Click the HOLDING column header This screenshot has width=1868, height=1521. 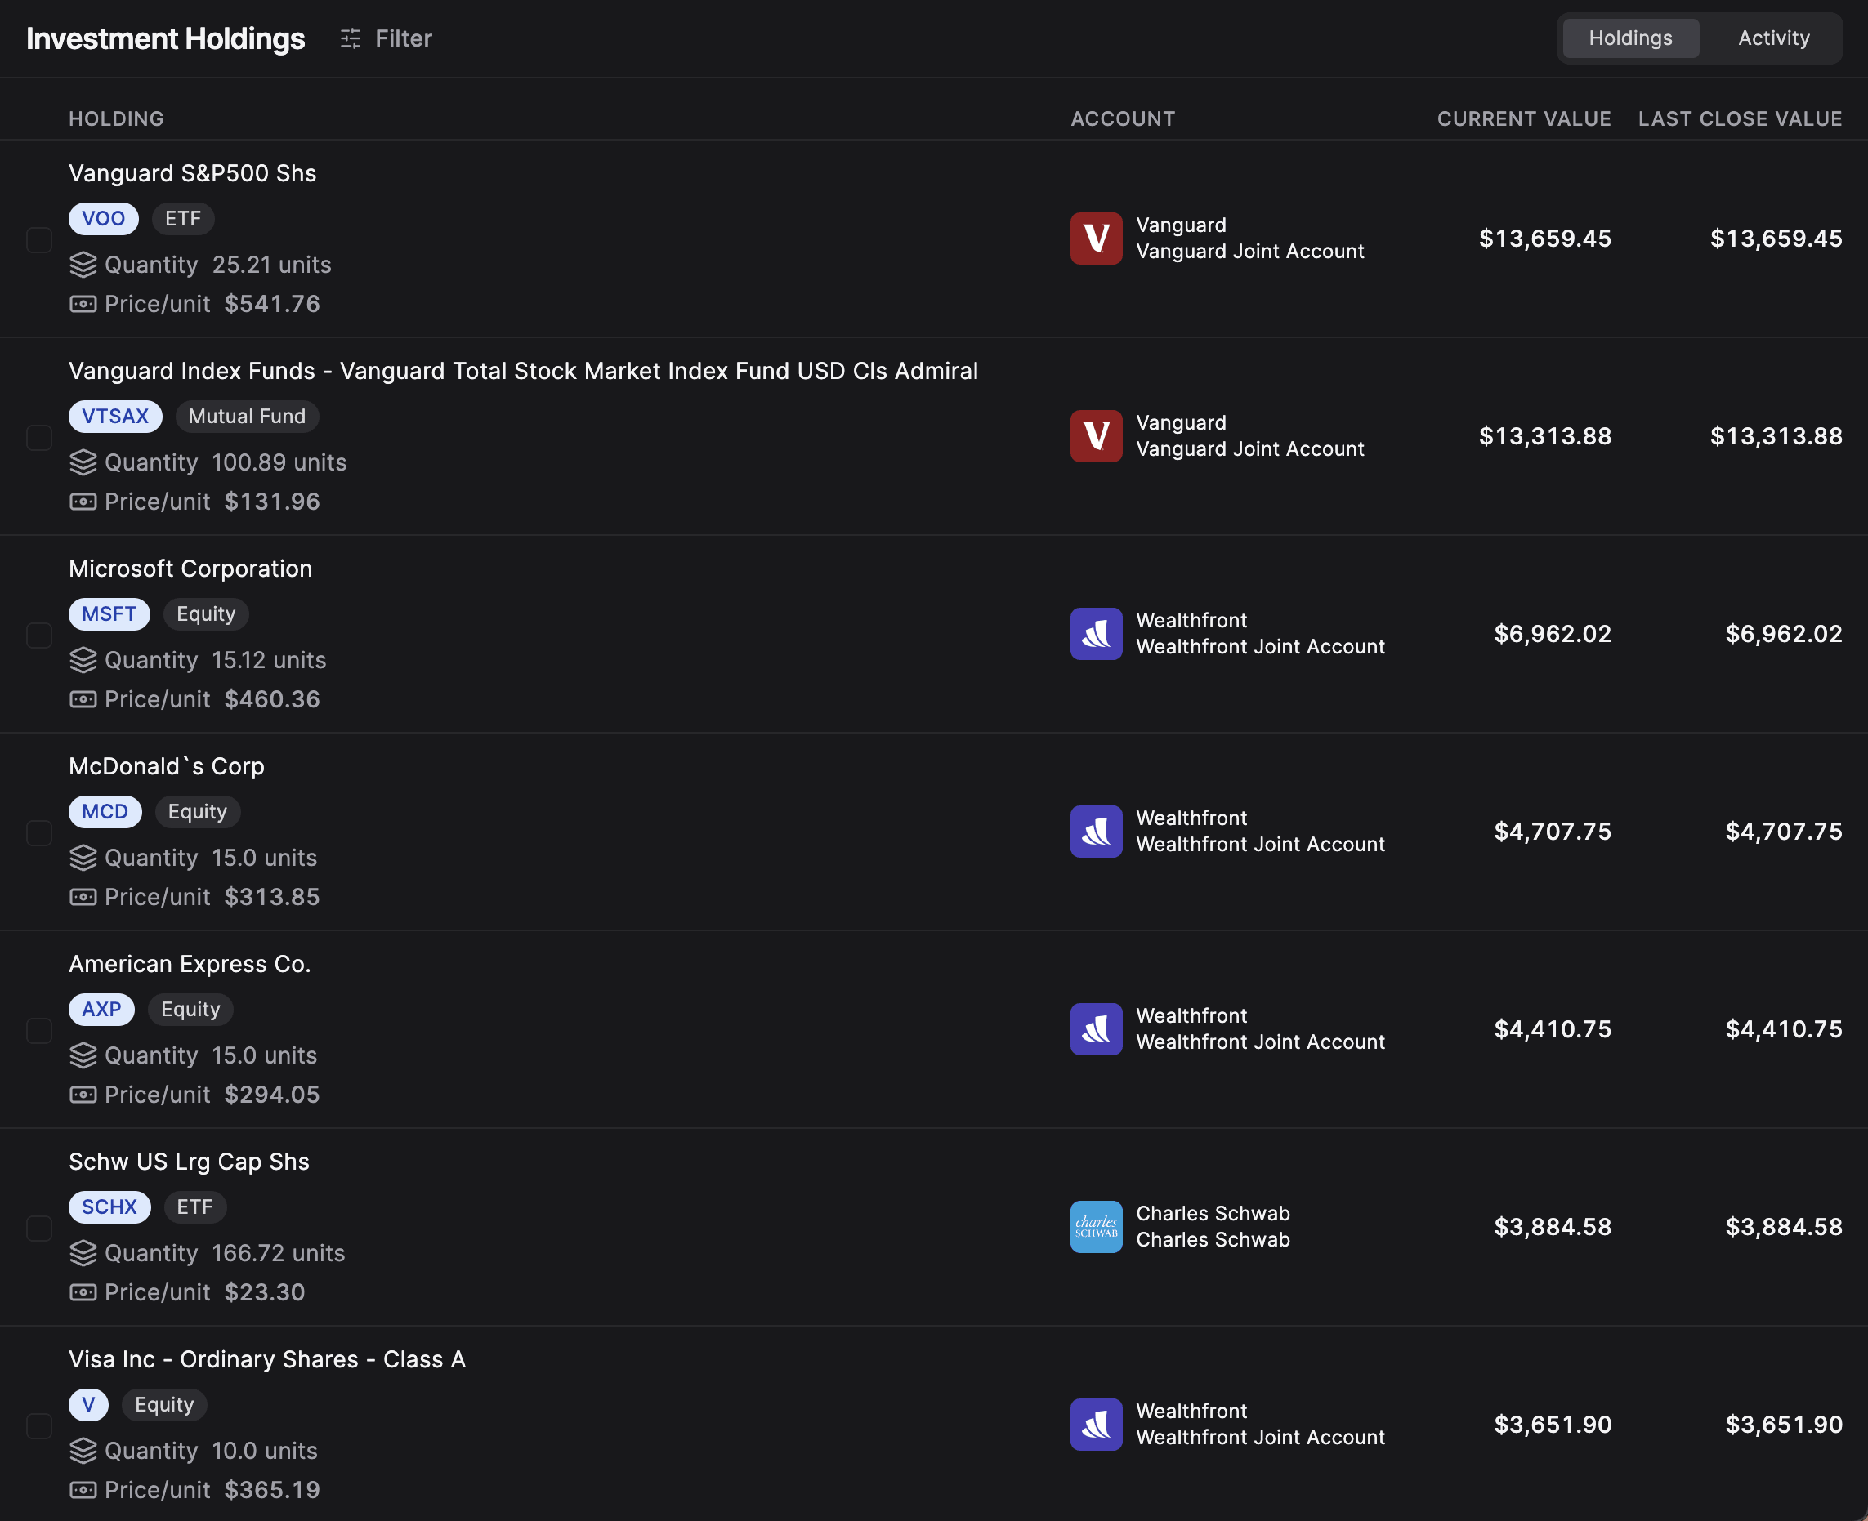click(x=117, y=119)
